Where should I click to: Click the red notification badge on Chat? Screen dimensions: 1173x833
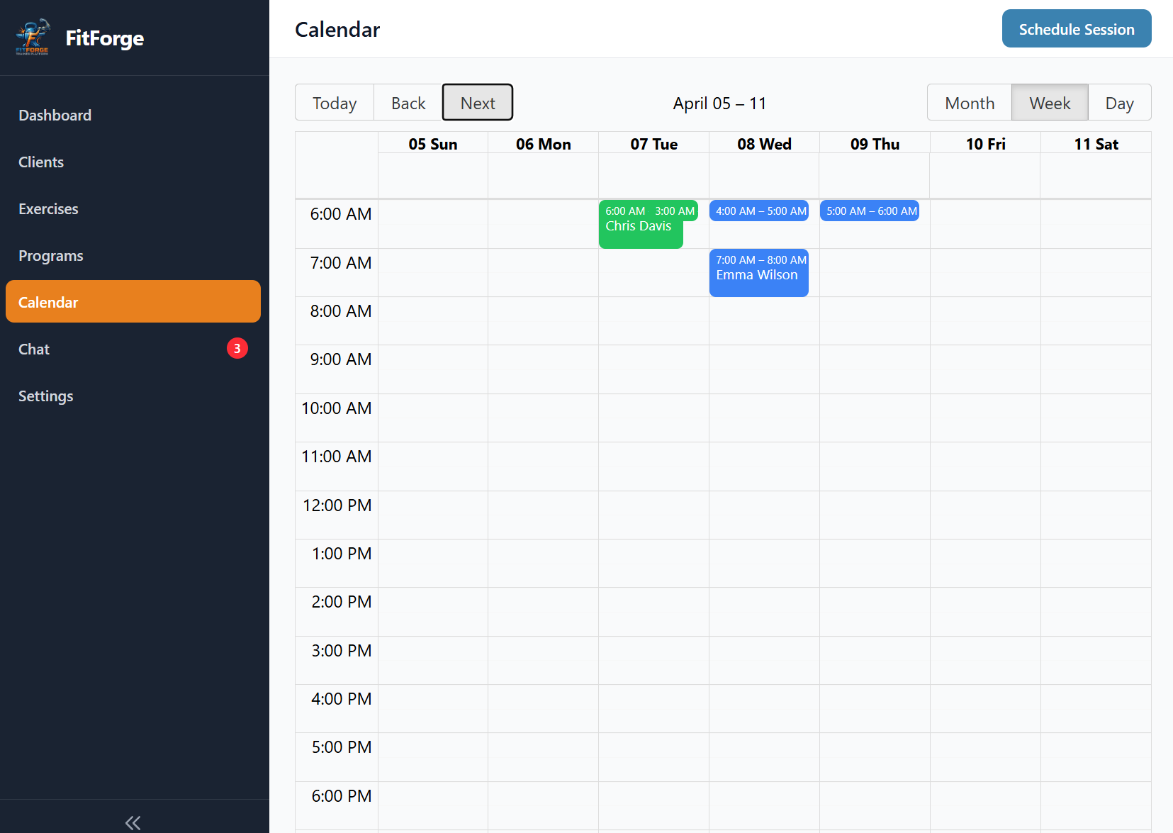click(x=237, y=348)
